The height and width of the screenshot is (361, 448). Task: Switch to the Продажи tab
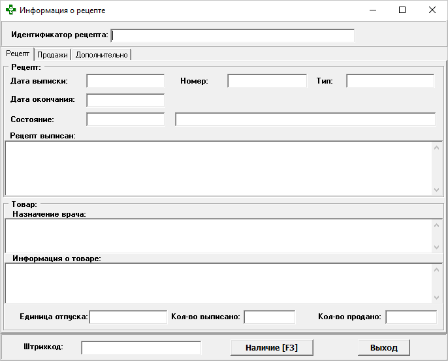(x=52, y=55)
